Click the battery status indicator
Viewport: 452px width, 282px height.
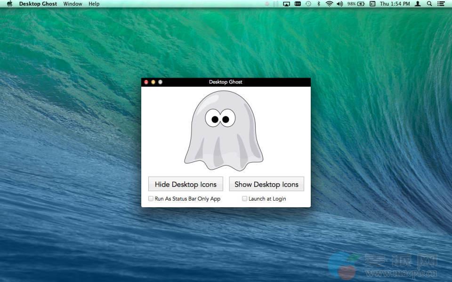[356, 4]
